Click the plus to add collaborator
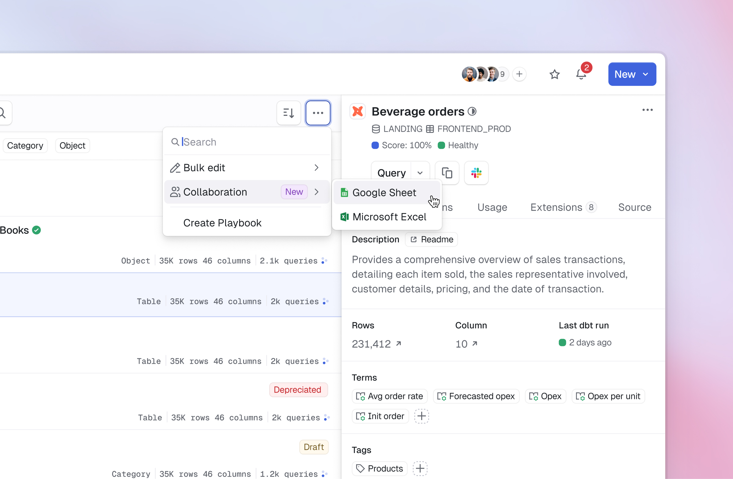Image resolution: width=733 pixels, height=479 pixels. (519, 74)
